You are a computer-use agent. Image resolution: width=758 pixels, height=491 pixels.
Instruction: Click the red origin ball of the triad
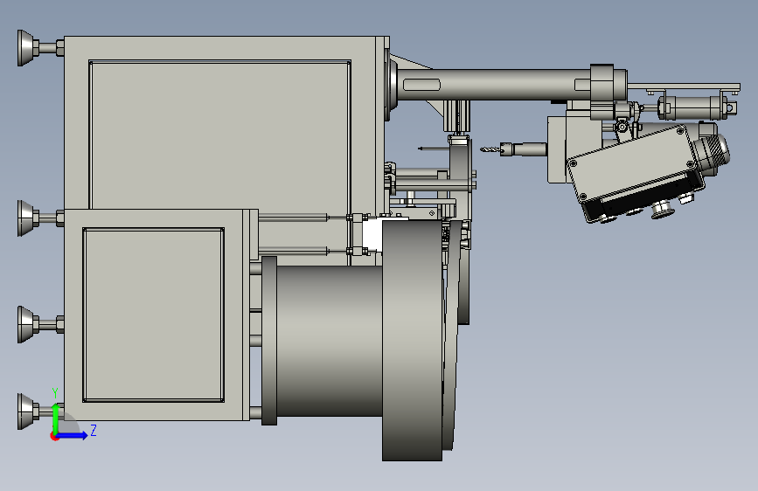coord(54,436)
